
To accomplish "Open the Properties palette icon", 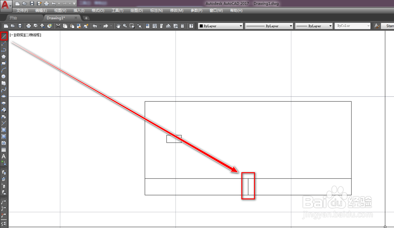I will point(148,26).
